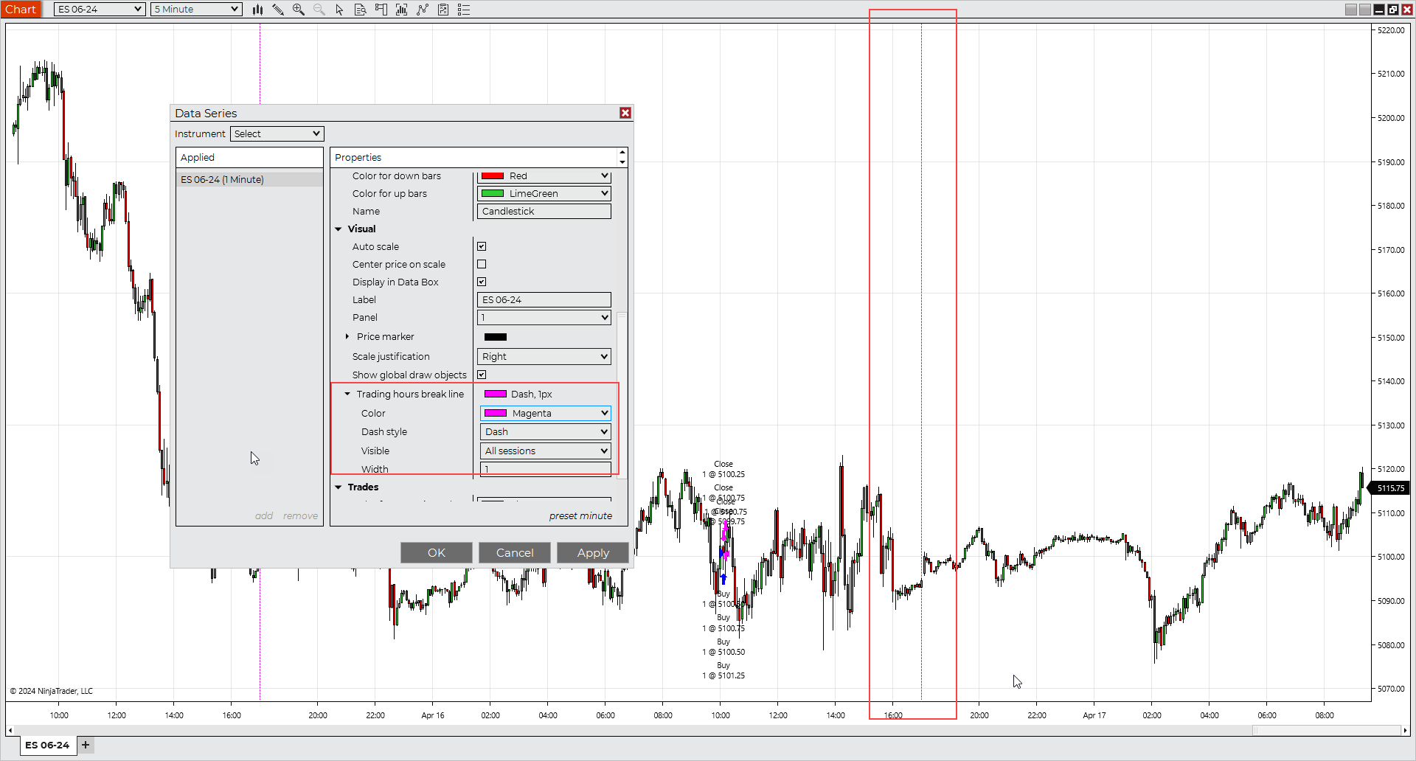
Task: Open Color for down bars Red dropdown
Action: click(544, 176)
